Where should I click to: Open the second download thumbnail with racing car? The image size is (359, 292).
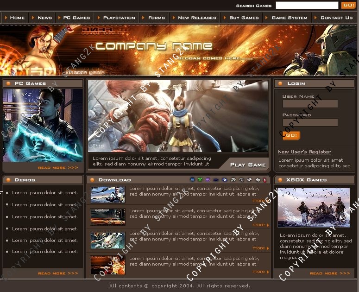(x=107, y=216)
